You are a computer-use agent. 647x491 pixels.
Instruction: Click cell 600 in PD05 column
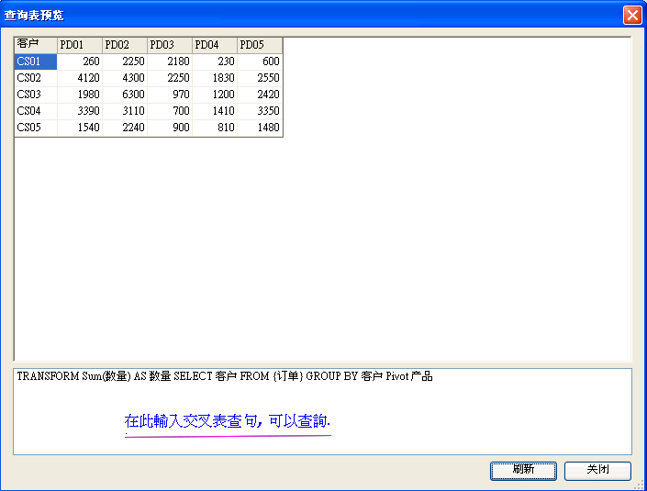pyautogui.click(x=259, y=61)
